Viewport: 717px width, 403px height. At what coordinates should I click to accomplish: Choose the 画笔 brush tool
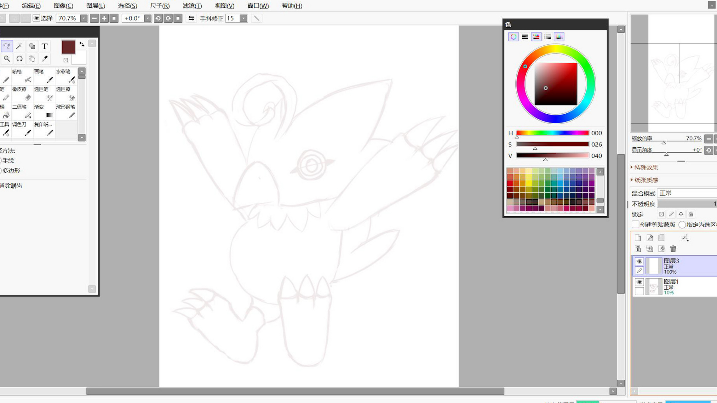tap(44, 76)
